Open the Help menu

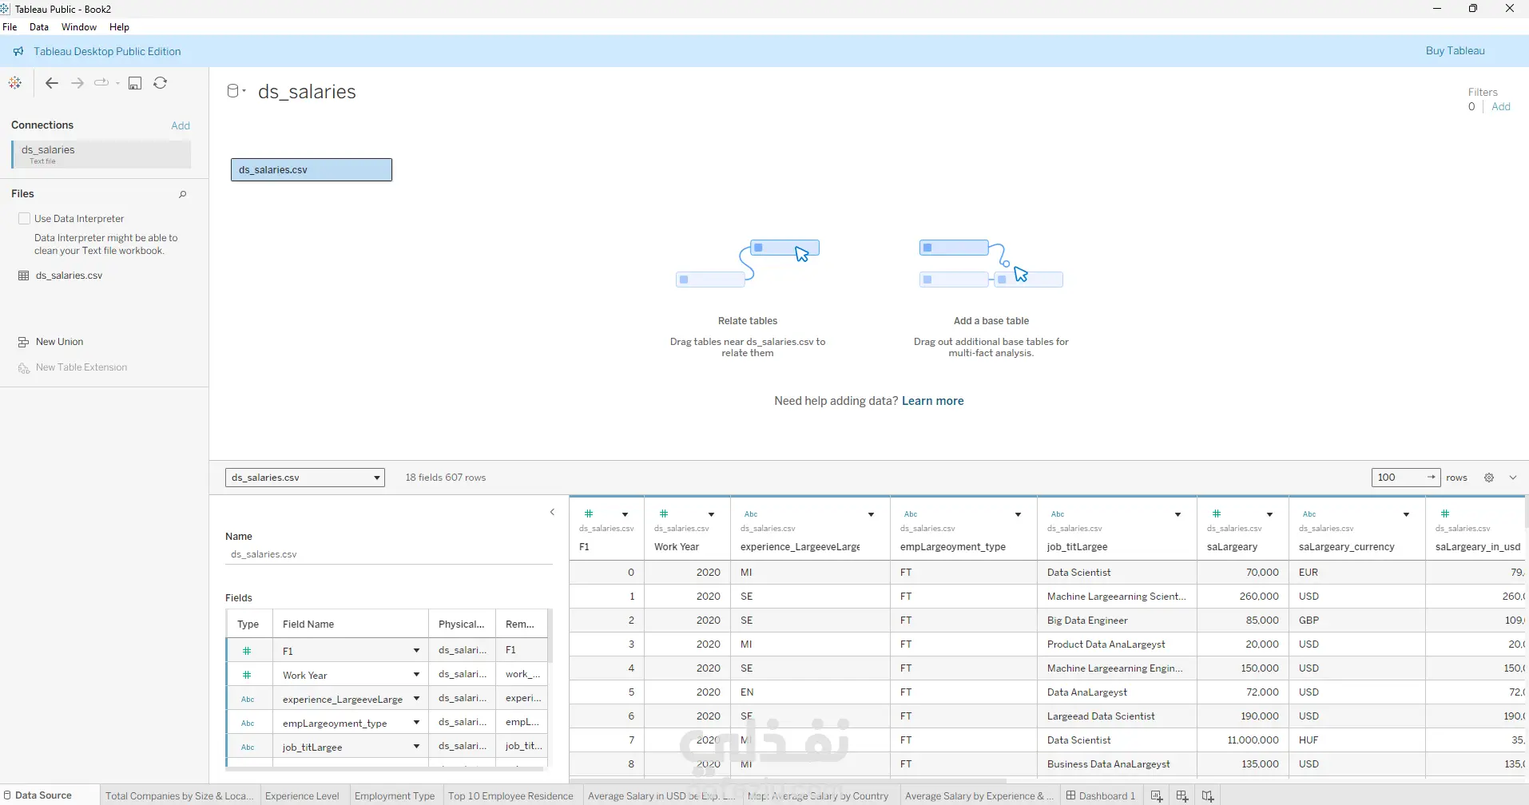[x=119, y=27]
